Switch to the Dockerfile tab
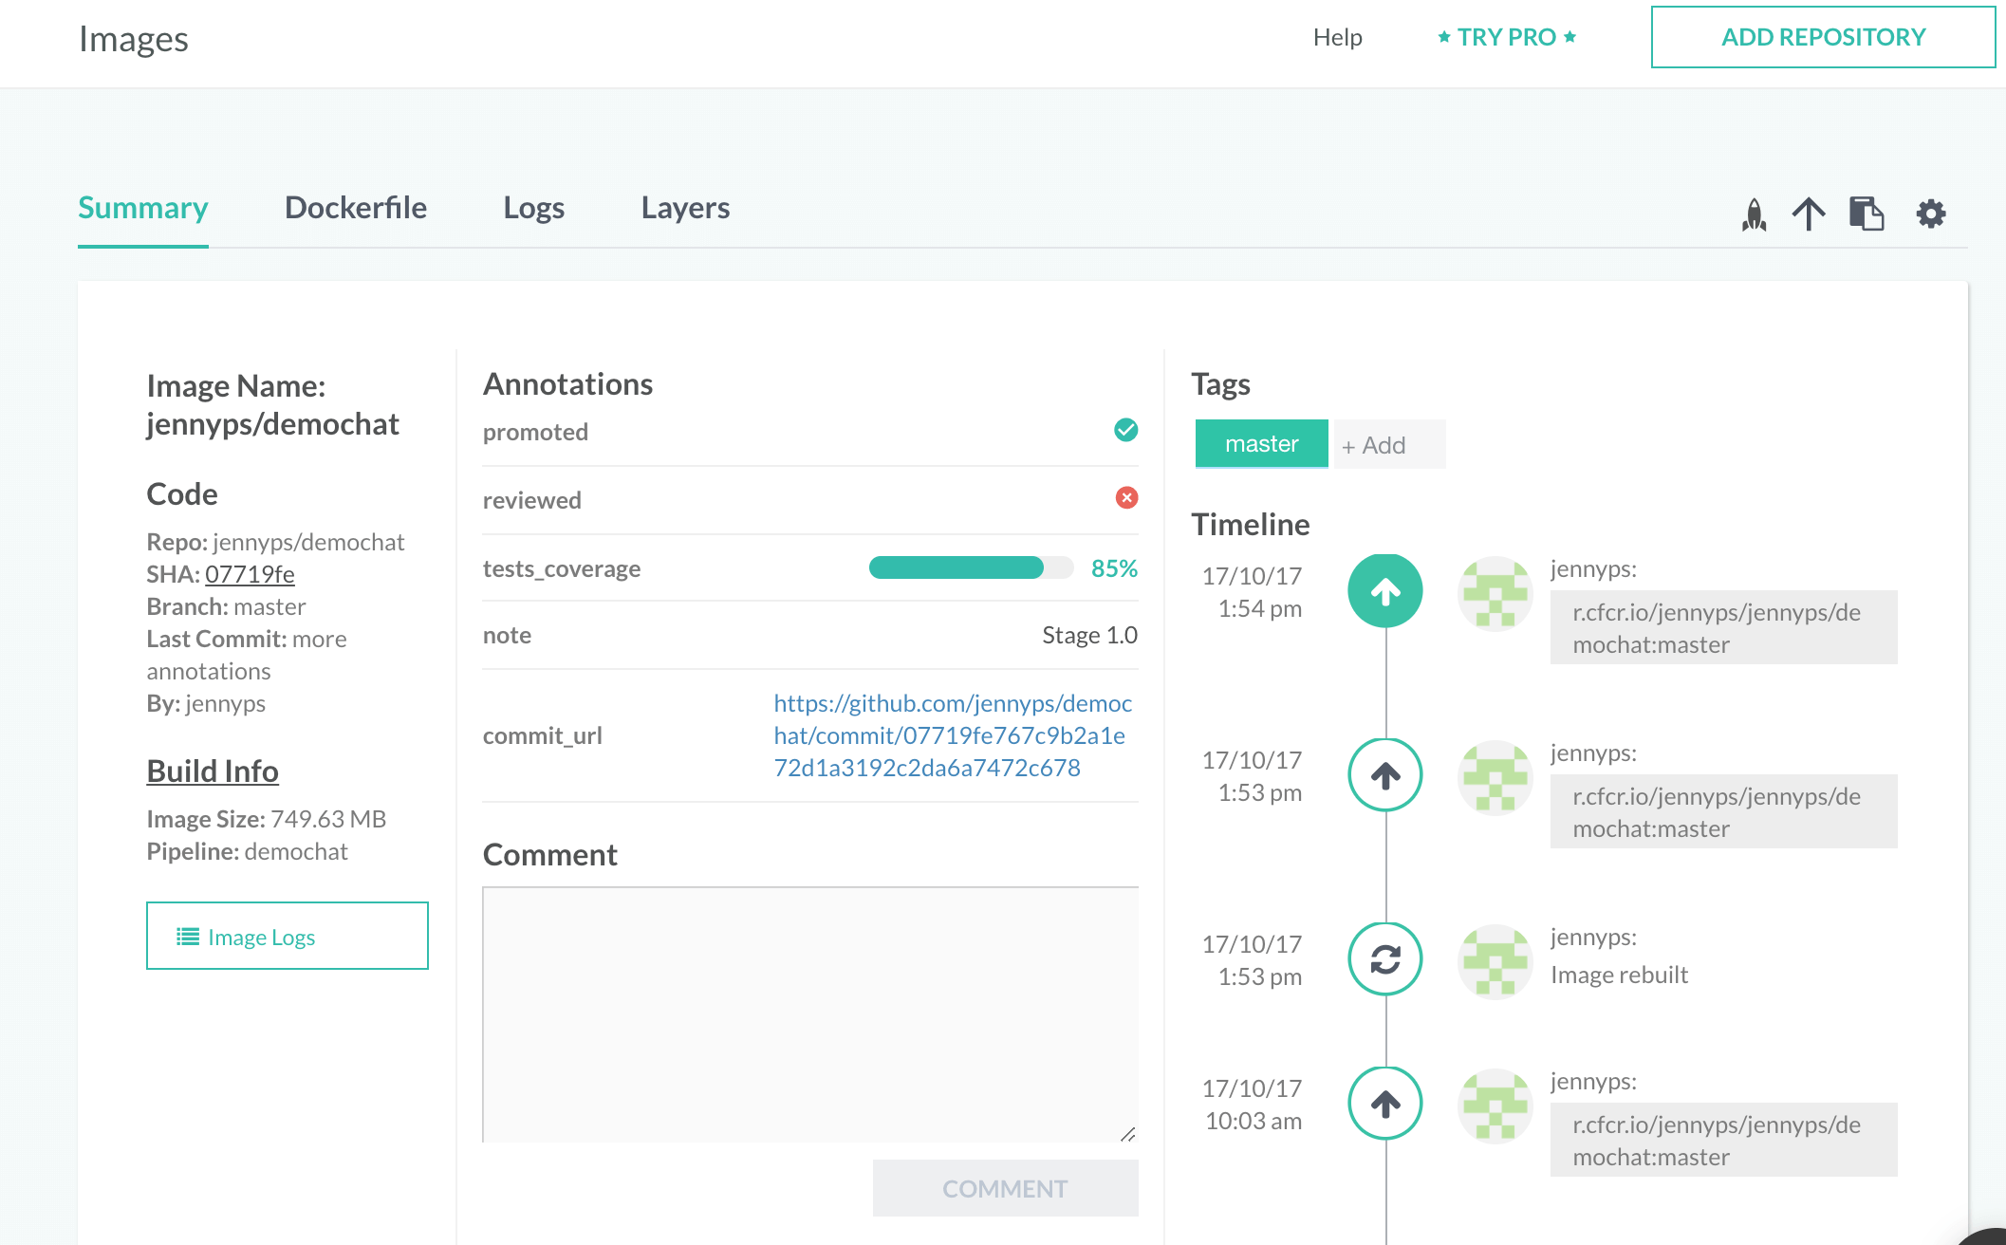 click(x=356, y=208)
